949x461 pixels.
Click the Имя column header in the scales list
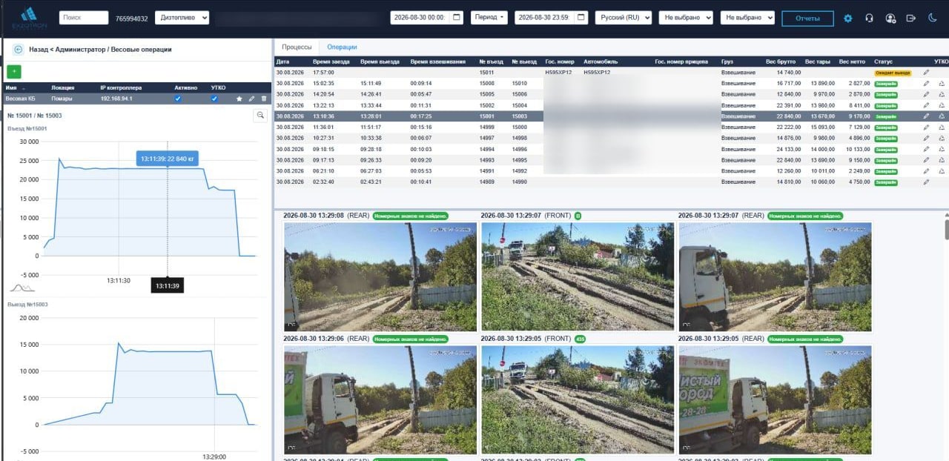[11, 87]
